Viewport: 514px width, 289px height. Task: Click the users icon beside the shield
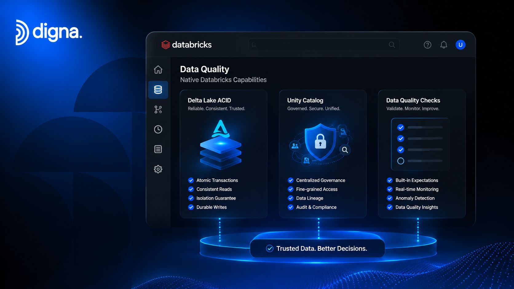coord(295,146)
